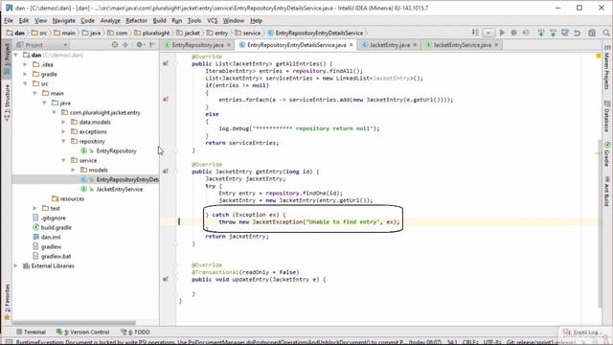Open Project Structure toolbar icon

tap(592, 33)
